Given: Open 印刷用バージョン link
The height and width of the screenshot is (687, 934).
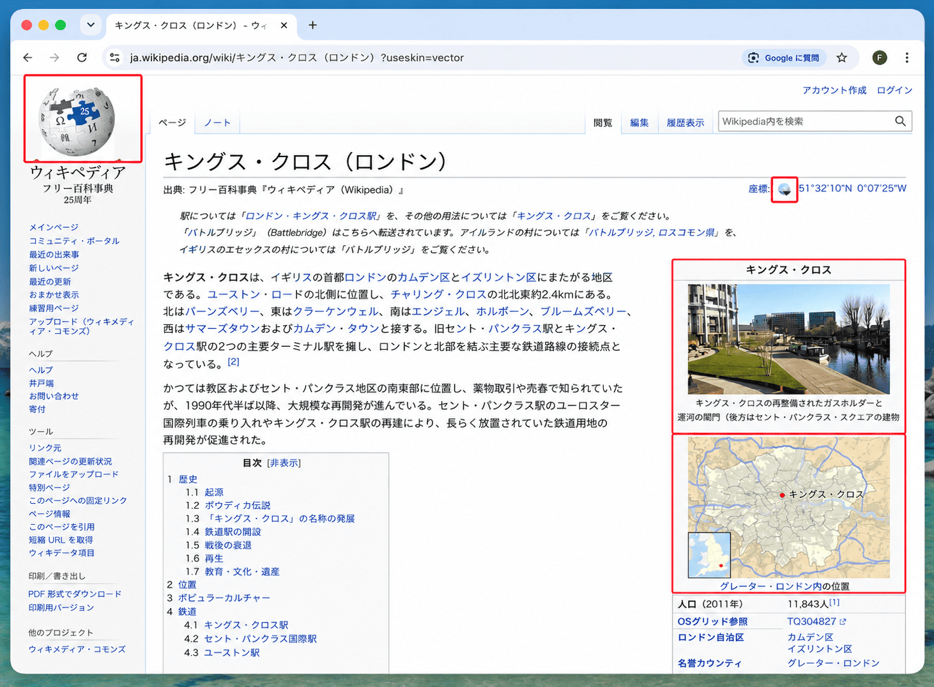Looking at the screenshot, I should point(61,608).
